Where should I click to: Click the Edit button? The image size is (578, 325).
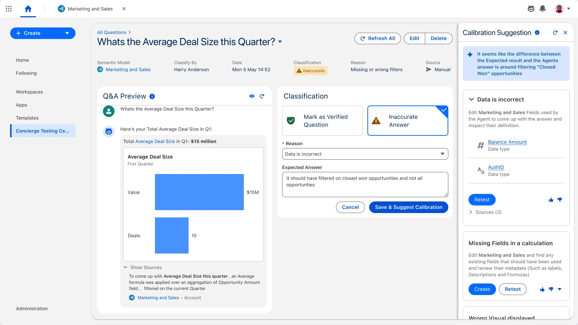tap(414, 38)
